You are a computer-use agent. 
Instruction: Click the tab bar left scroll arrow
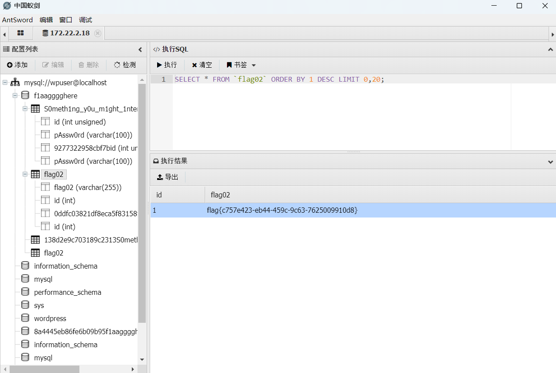(x=4, y=34)
